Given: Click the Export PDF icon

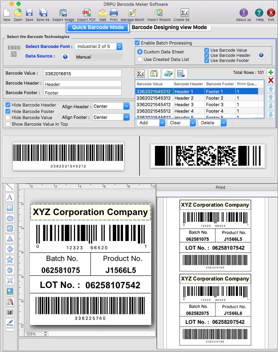Looking at the screenshot, I should tap(86, 13).
